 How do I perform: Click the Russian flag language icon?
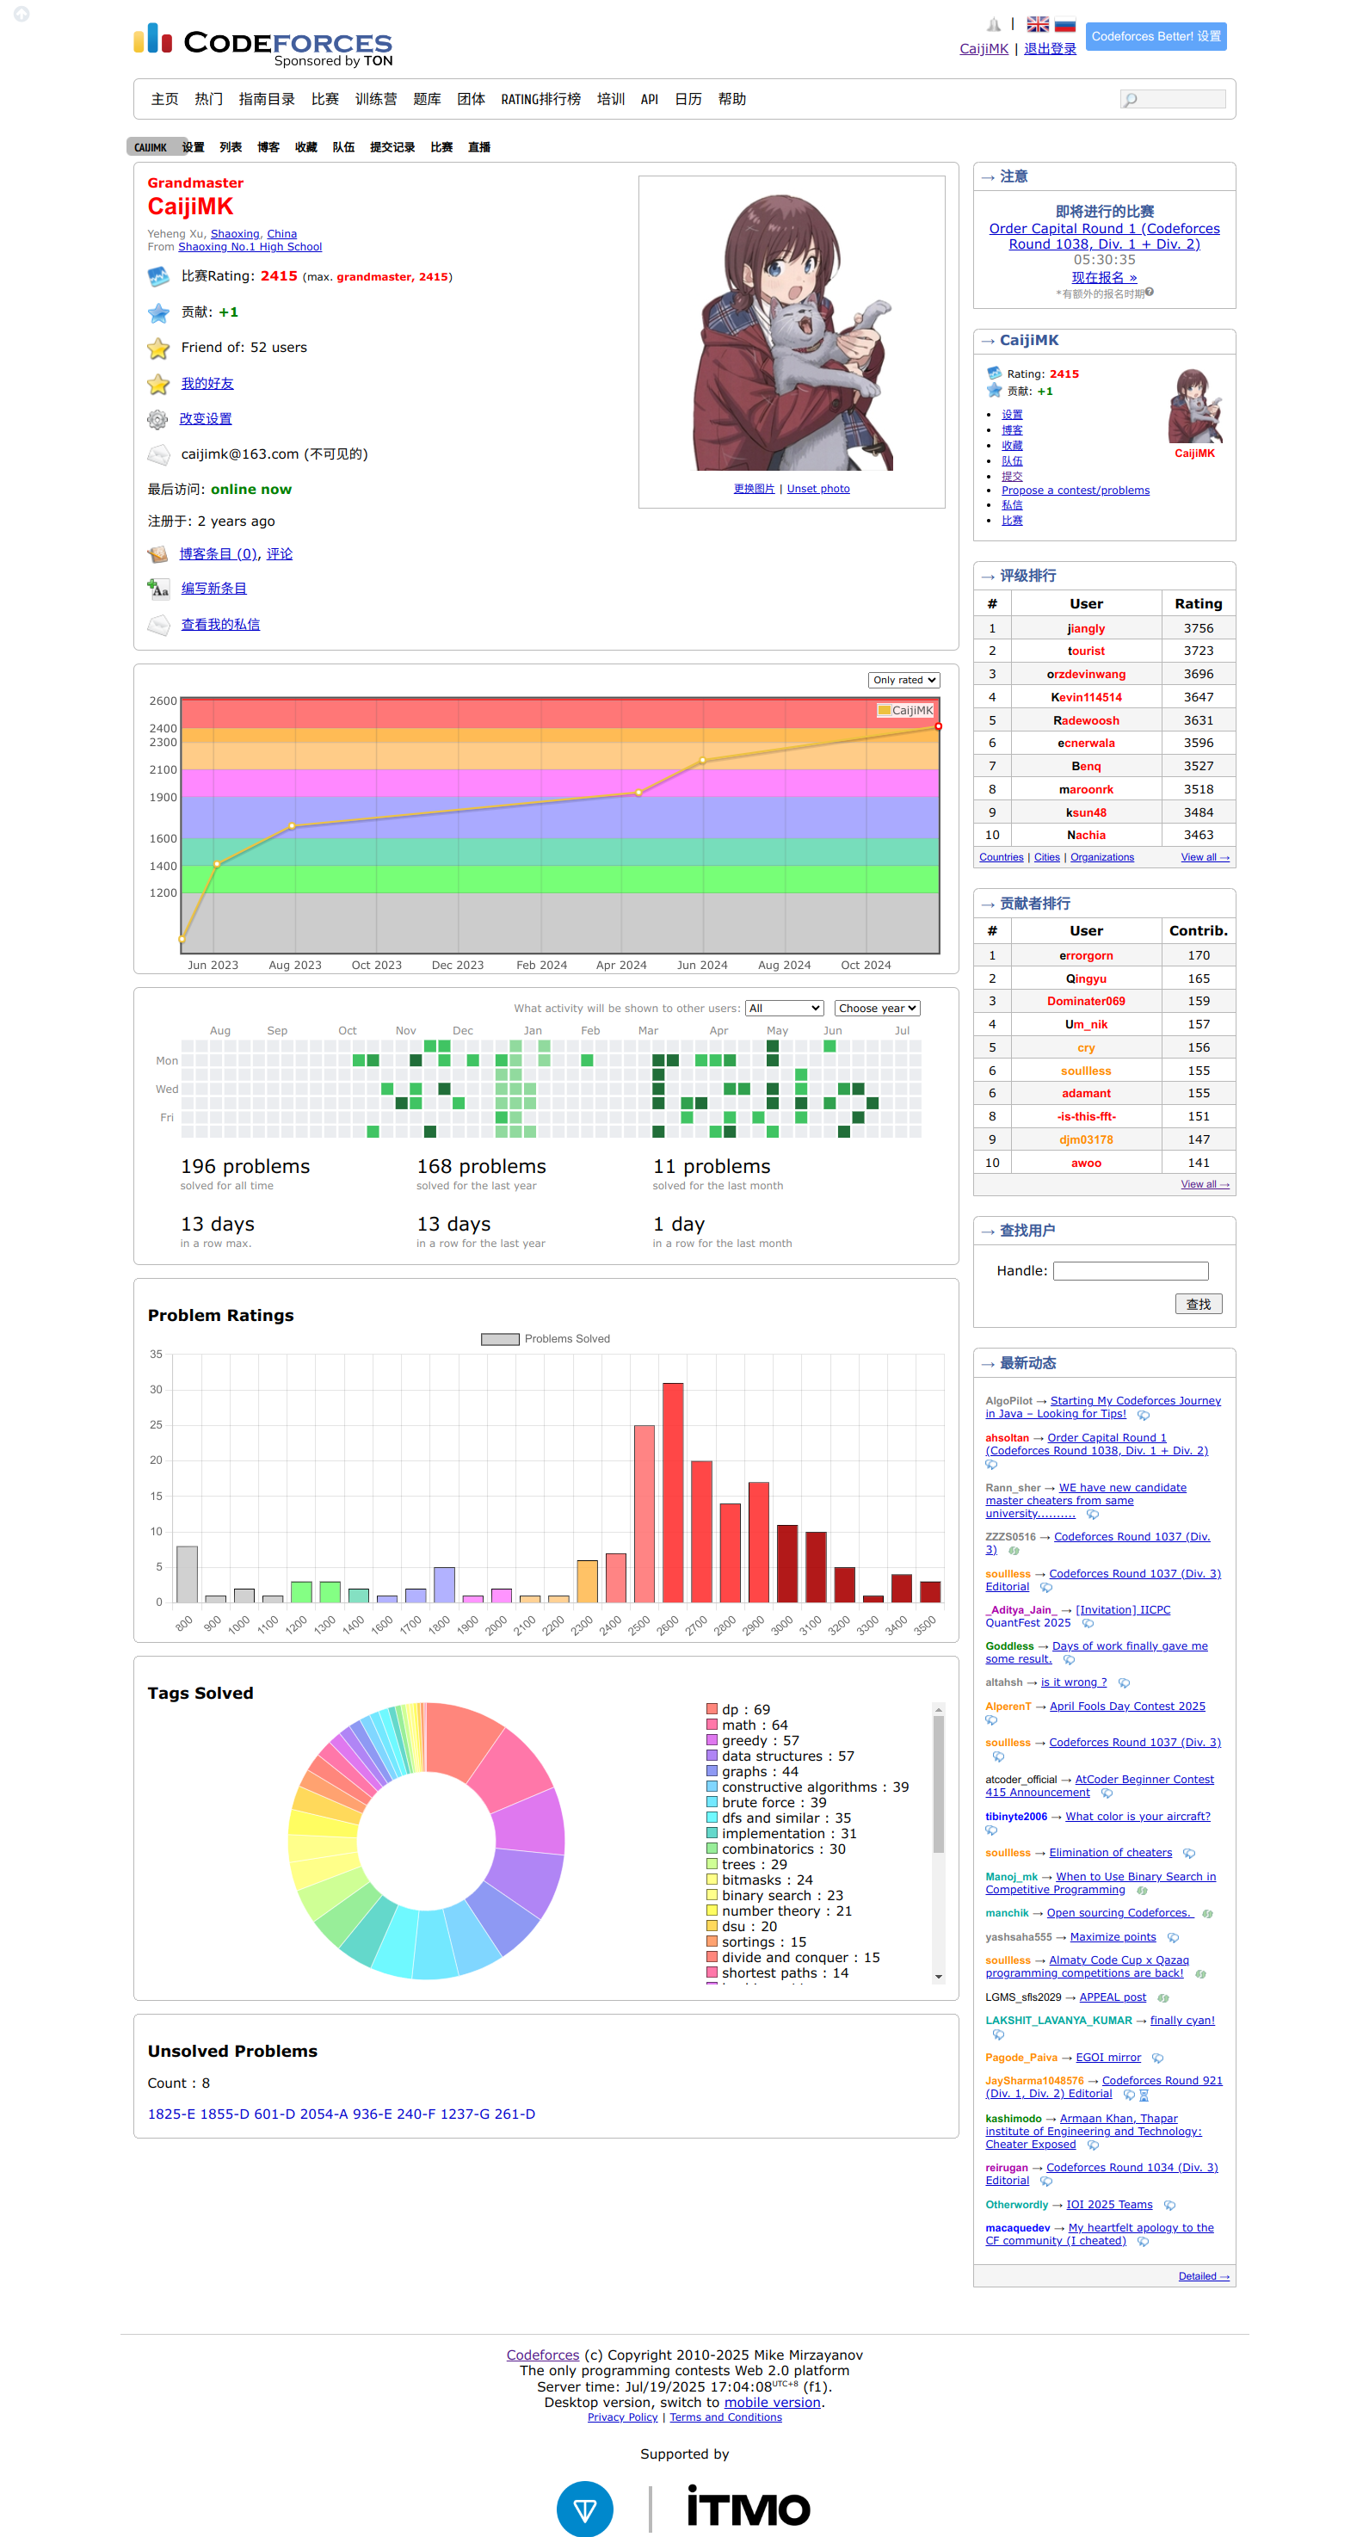click(1064, 25)
